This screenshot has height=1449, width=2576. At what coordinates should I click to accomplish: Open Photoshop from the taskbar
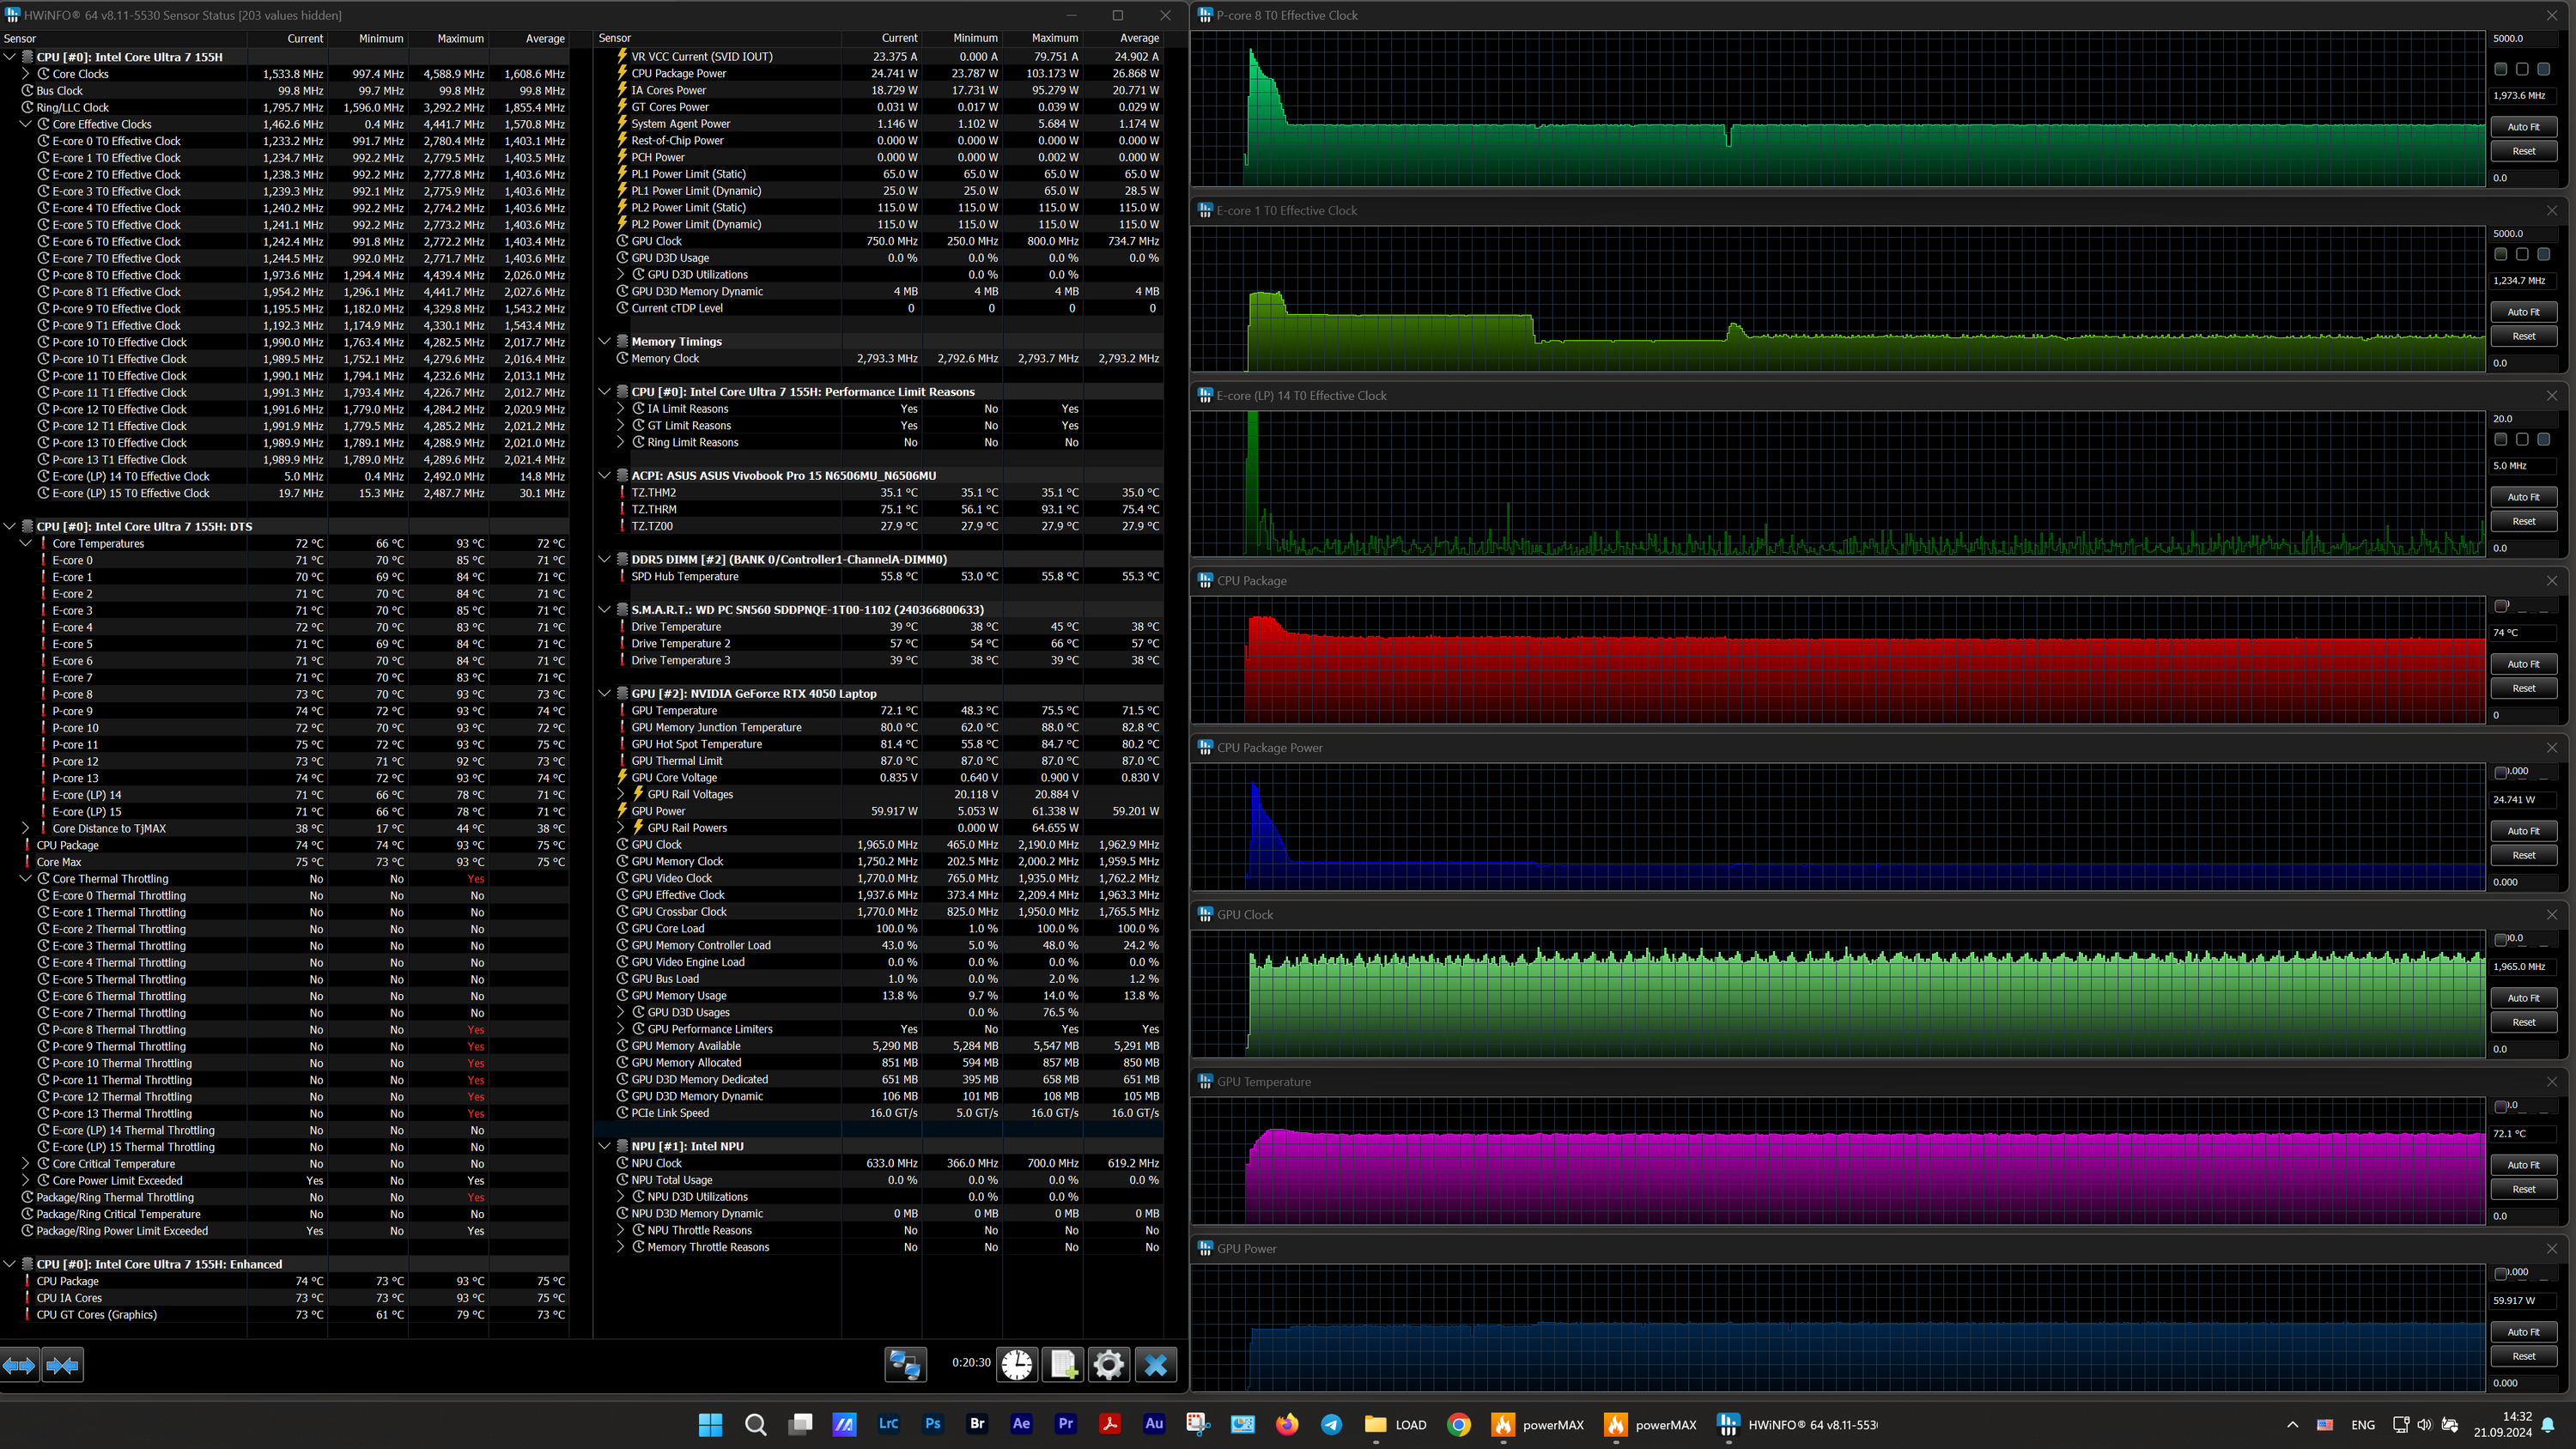click(x=932, y=1425)
